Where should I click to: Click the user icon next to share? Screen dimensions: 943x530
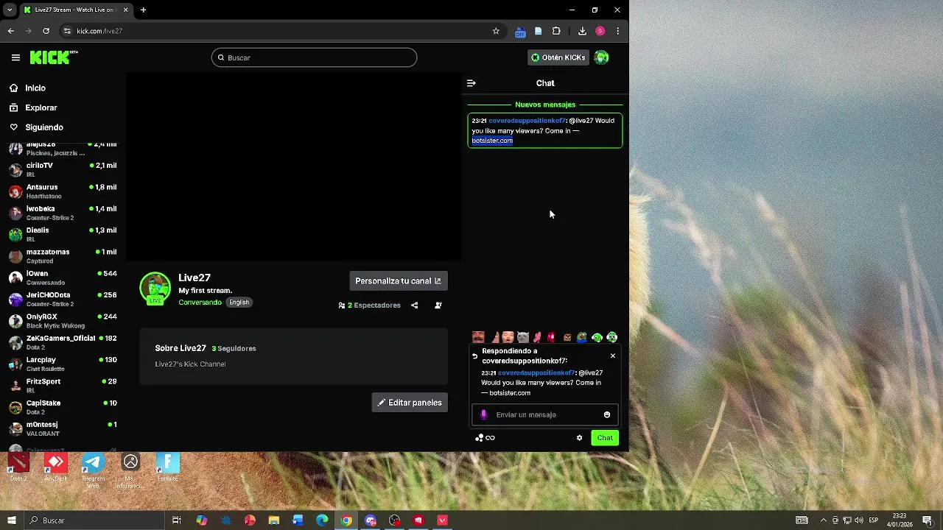(x=438, y=305)
